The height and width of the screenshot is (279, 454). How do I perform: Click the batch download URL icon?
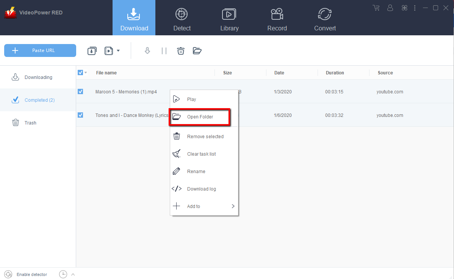(92, 50)
